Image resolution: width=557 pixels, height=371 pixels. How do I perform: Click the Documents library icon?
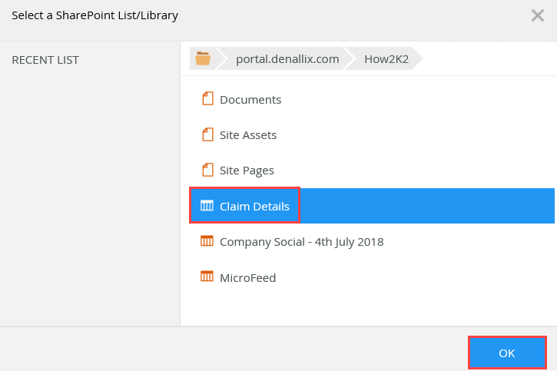[206, 99]
